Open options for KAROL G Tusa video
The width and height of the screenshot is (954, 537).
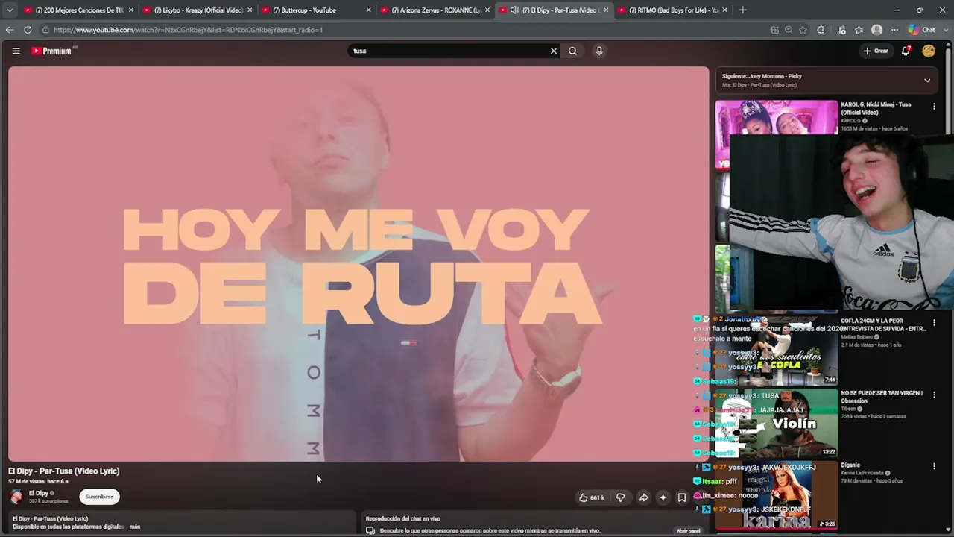[x=934, y=107]
